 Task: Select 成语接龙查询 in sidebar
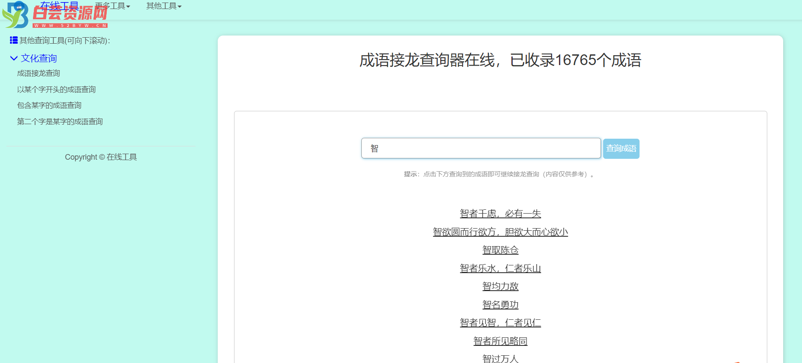pyautogui.click(x=39, y=73)
